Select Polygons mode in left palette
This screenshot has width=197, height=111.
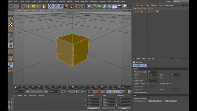[10, 45]
